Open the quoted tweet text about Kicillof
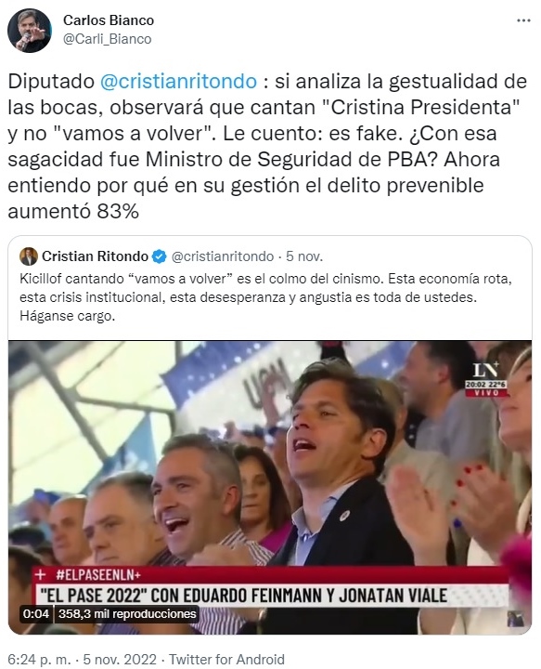 [265, 297]
